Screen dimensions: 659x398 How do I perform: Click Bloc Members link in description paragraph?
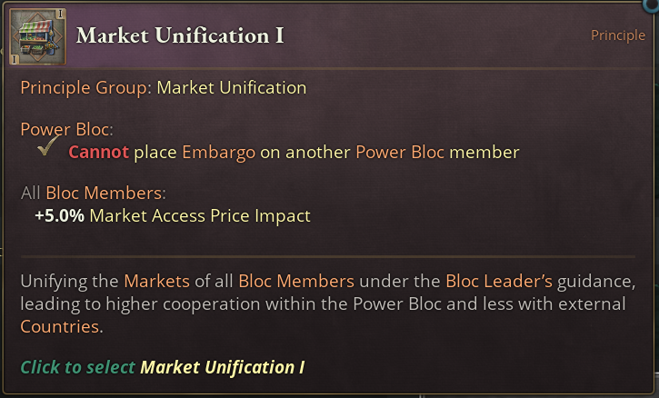coord(295,281)
